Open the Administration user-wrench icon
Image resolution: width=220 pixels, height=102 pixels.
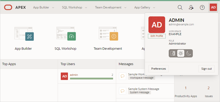[x=191, y=8]
